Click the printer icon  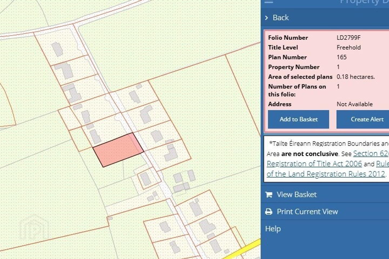point(269,212)
